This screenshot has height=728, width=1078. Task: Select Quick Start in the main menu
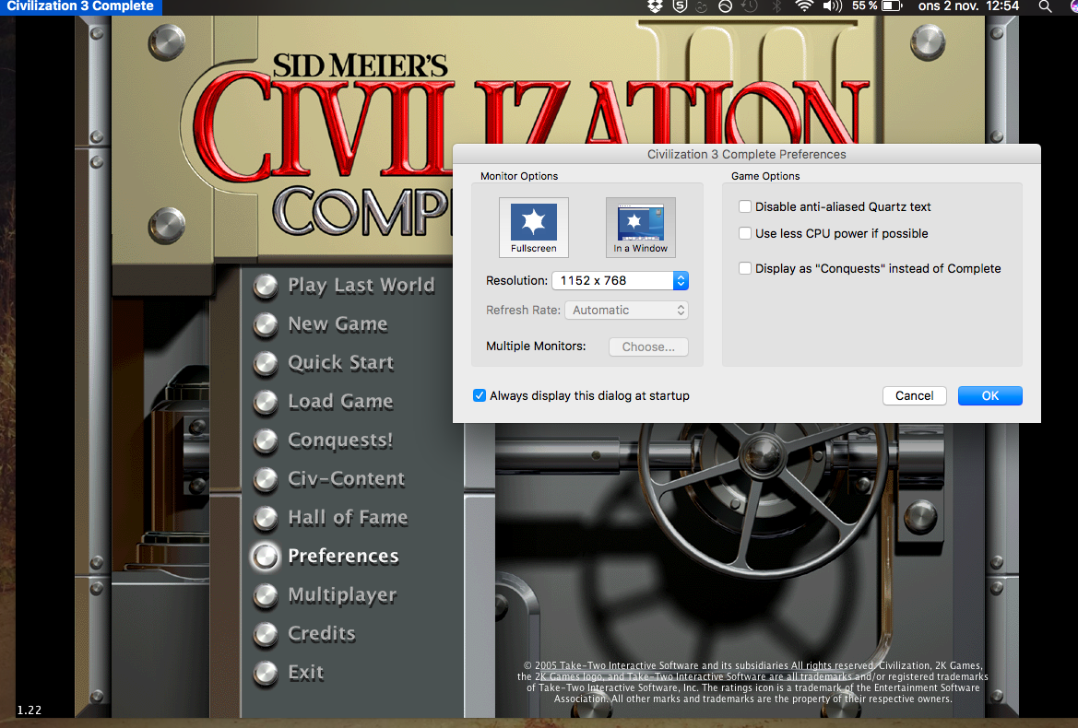(x=341, y=363)
